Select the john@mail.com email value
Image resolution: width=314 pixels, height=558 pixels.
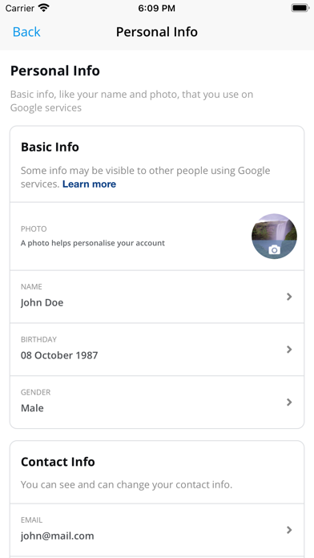pos(57,536)
